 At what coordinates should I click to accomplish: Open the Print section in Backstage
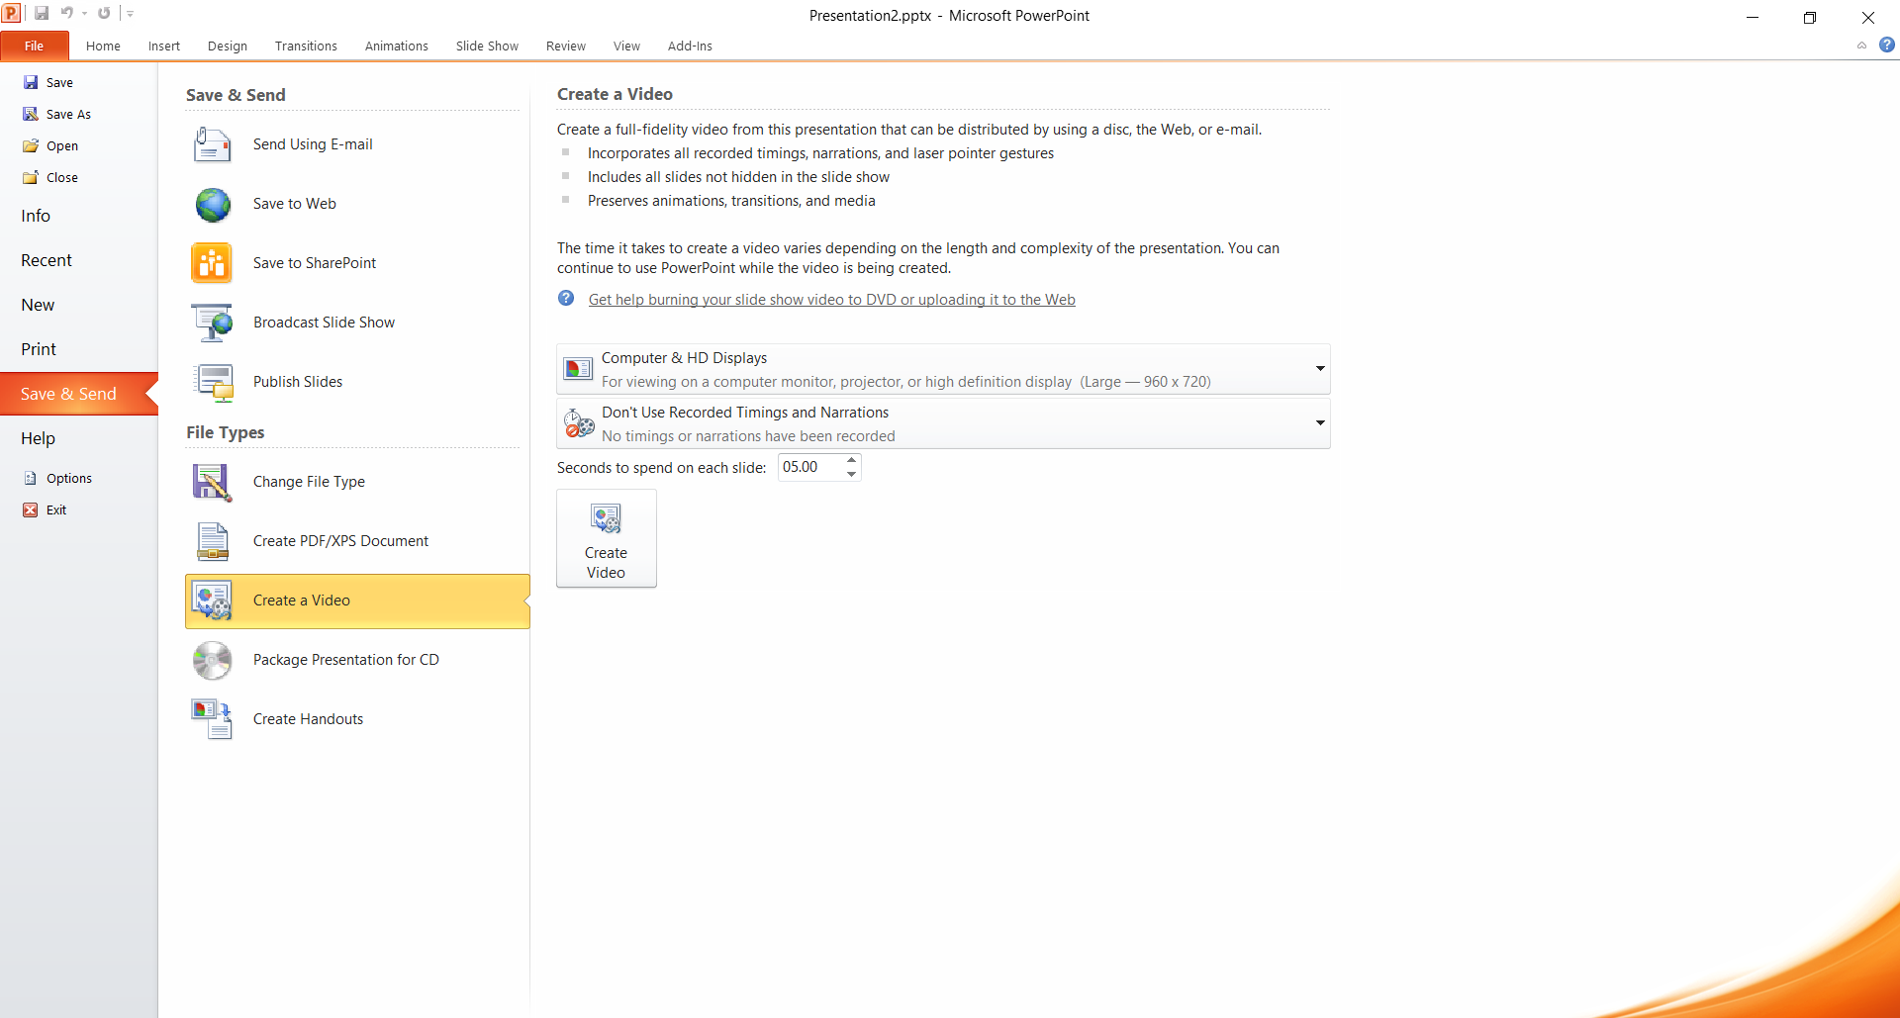pos(39,349)
